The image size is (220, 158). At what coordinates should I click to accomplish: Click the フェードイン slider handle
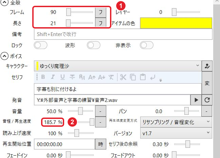pyautogui.click(x=68, y=155)
